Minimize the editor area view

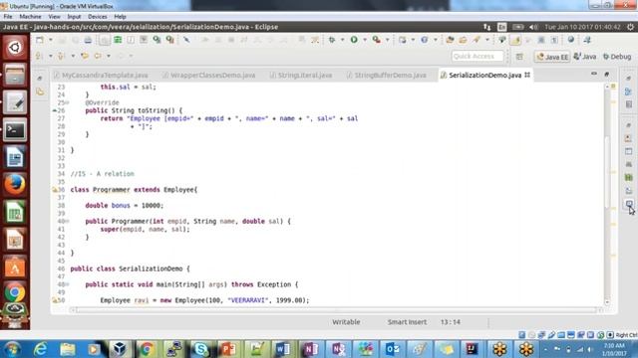coord(594,74)
